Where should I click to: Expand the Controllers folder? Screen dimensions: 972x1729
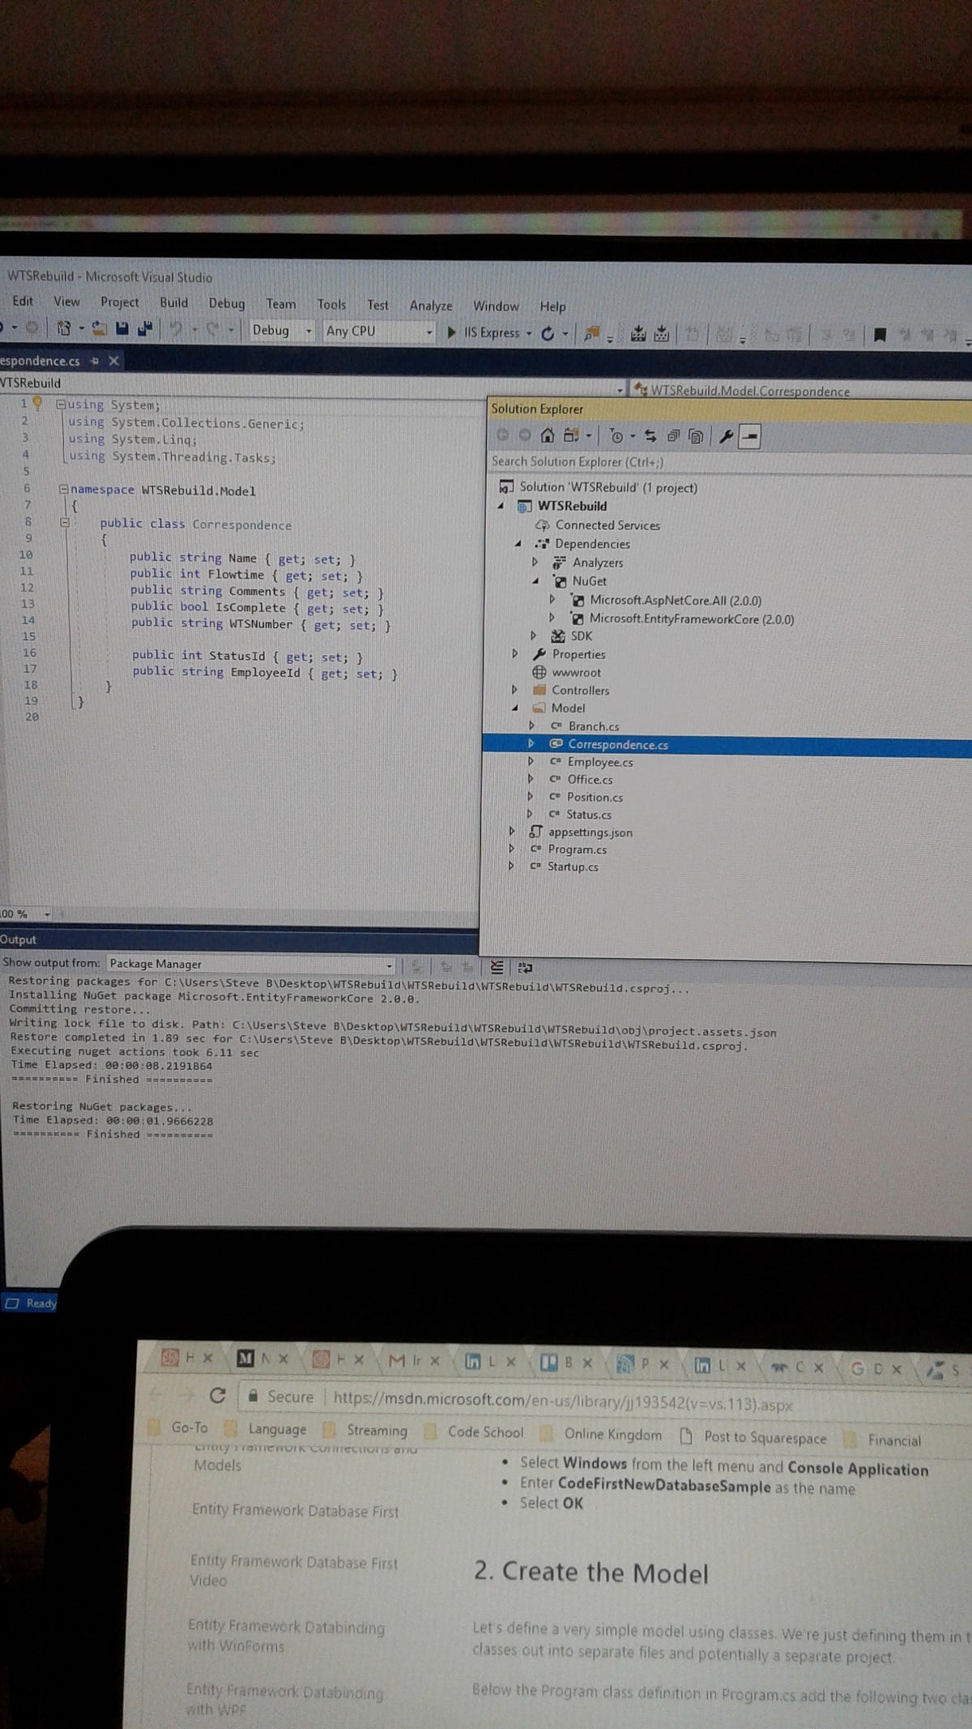(x=514, y=690)
